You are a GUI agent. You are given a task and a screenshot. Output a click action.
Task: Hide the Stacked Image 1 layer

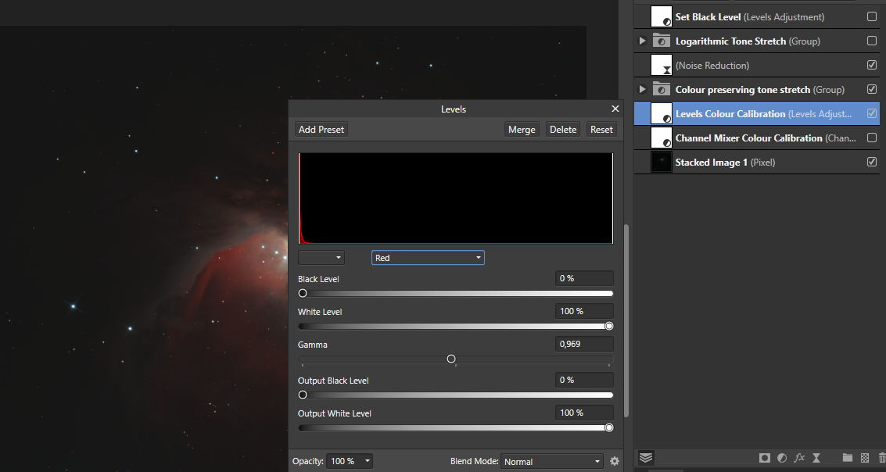[x=872, y=162]
